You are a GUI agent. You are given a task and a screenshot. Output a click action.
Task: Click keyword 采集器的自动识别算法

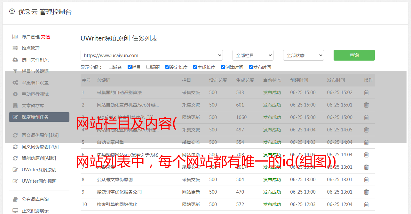coord(119,92)
